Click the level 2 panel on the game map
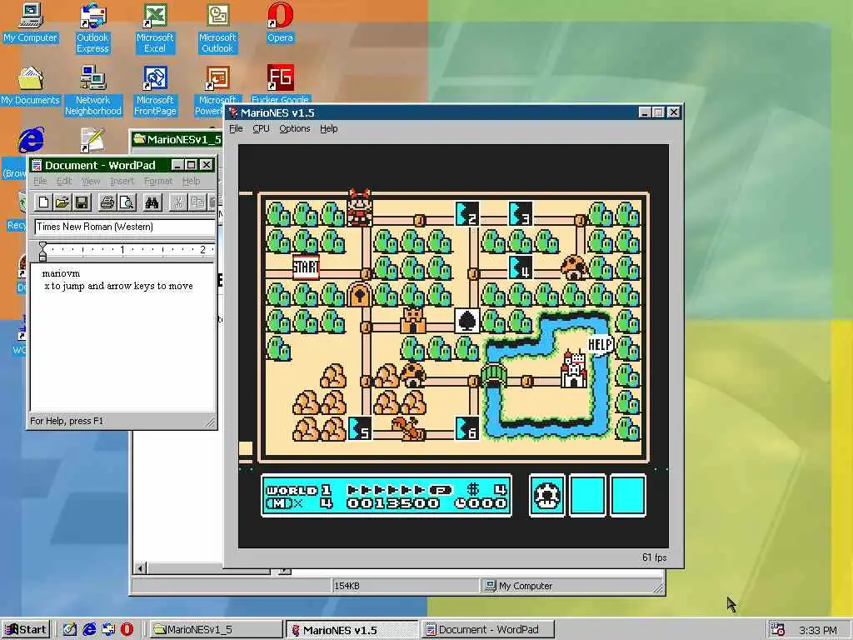This screenshot has height=640, width=853. pos(467,214)
